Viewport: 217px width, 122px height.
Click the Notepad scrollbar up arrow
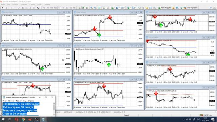tap(54, 103)
